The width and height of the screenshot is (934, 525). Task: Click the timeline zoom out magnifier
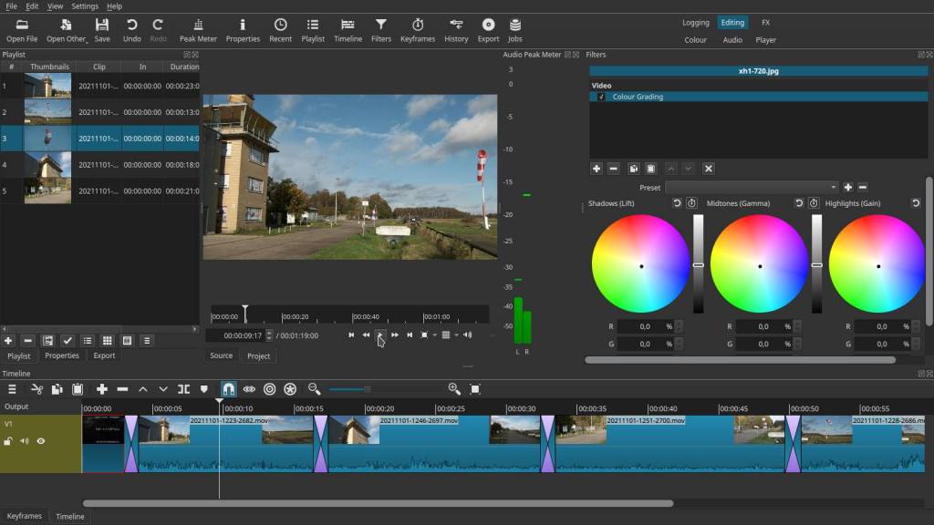[x=314, y=389]
